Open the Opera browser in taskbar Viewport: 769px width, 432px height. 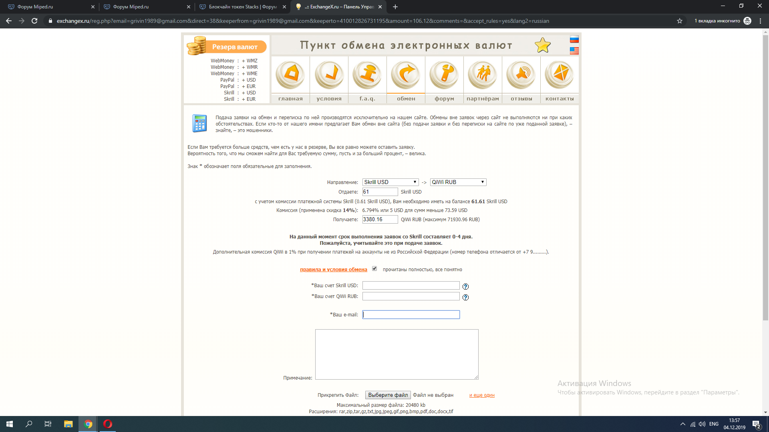(108, 424)
